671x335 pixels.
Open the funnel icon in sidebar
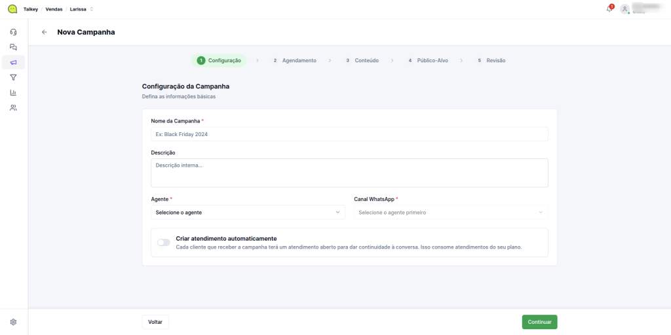[x=13, y=77]
